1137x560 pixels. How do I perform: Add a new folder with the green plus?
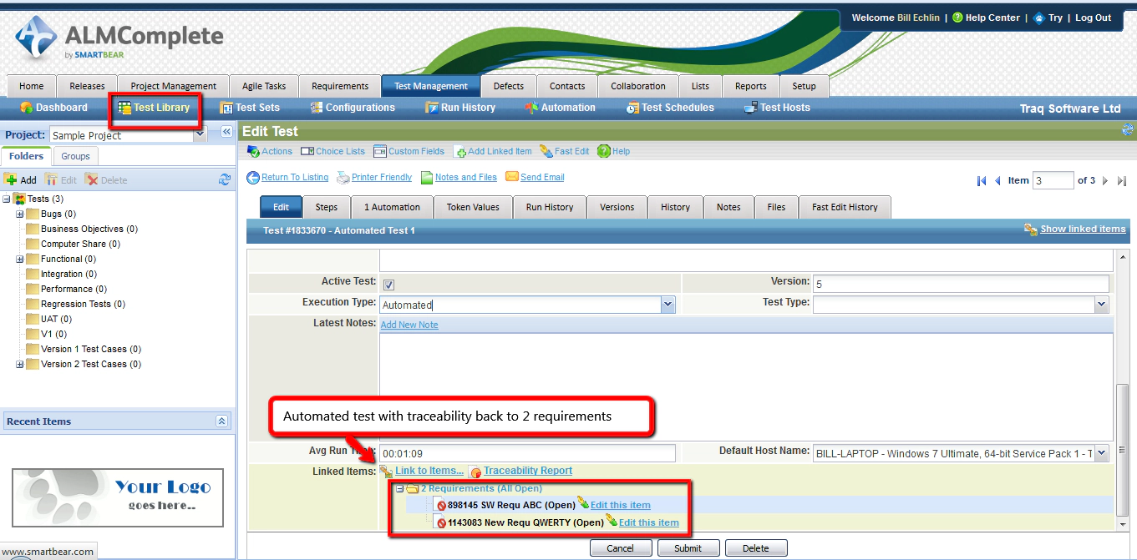(x=10, y=179)
